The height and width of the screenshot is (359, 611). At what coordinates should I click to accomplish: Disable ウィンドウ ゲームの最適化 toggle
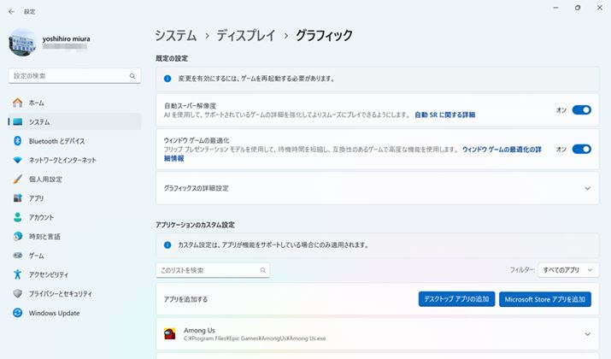(581, 149)
